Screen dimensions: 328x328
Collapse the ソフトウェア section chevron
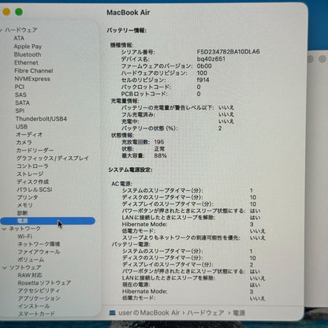[5, 268]
